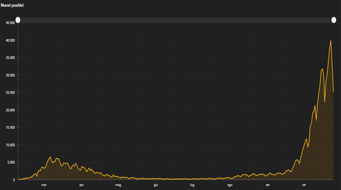Click the range slider track above the chart
341x190 pixels.
pyautogui.click(x=176, y=20)
